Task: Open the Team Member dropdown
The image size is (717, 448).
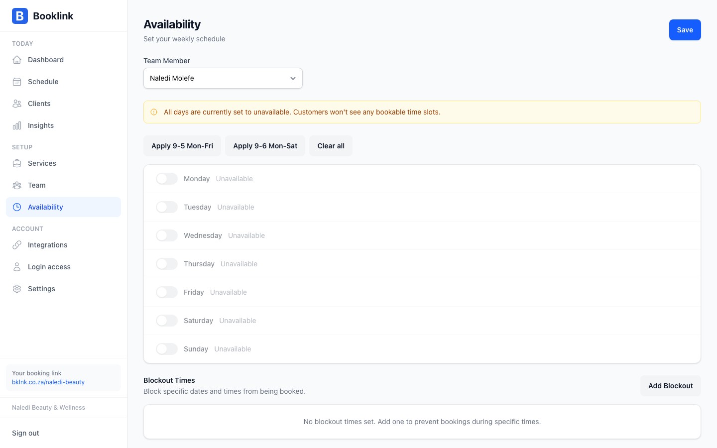Action: coord(223,78)
